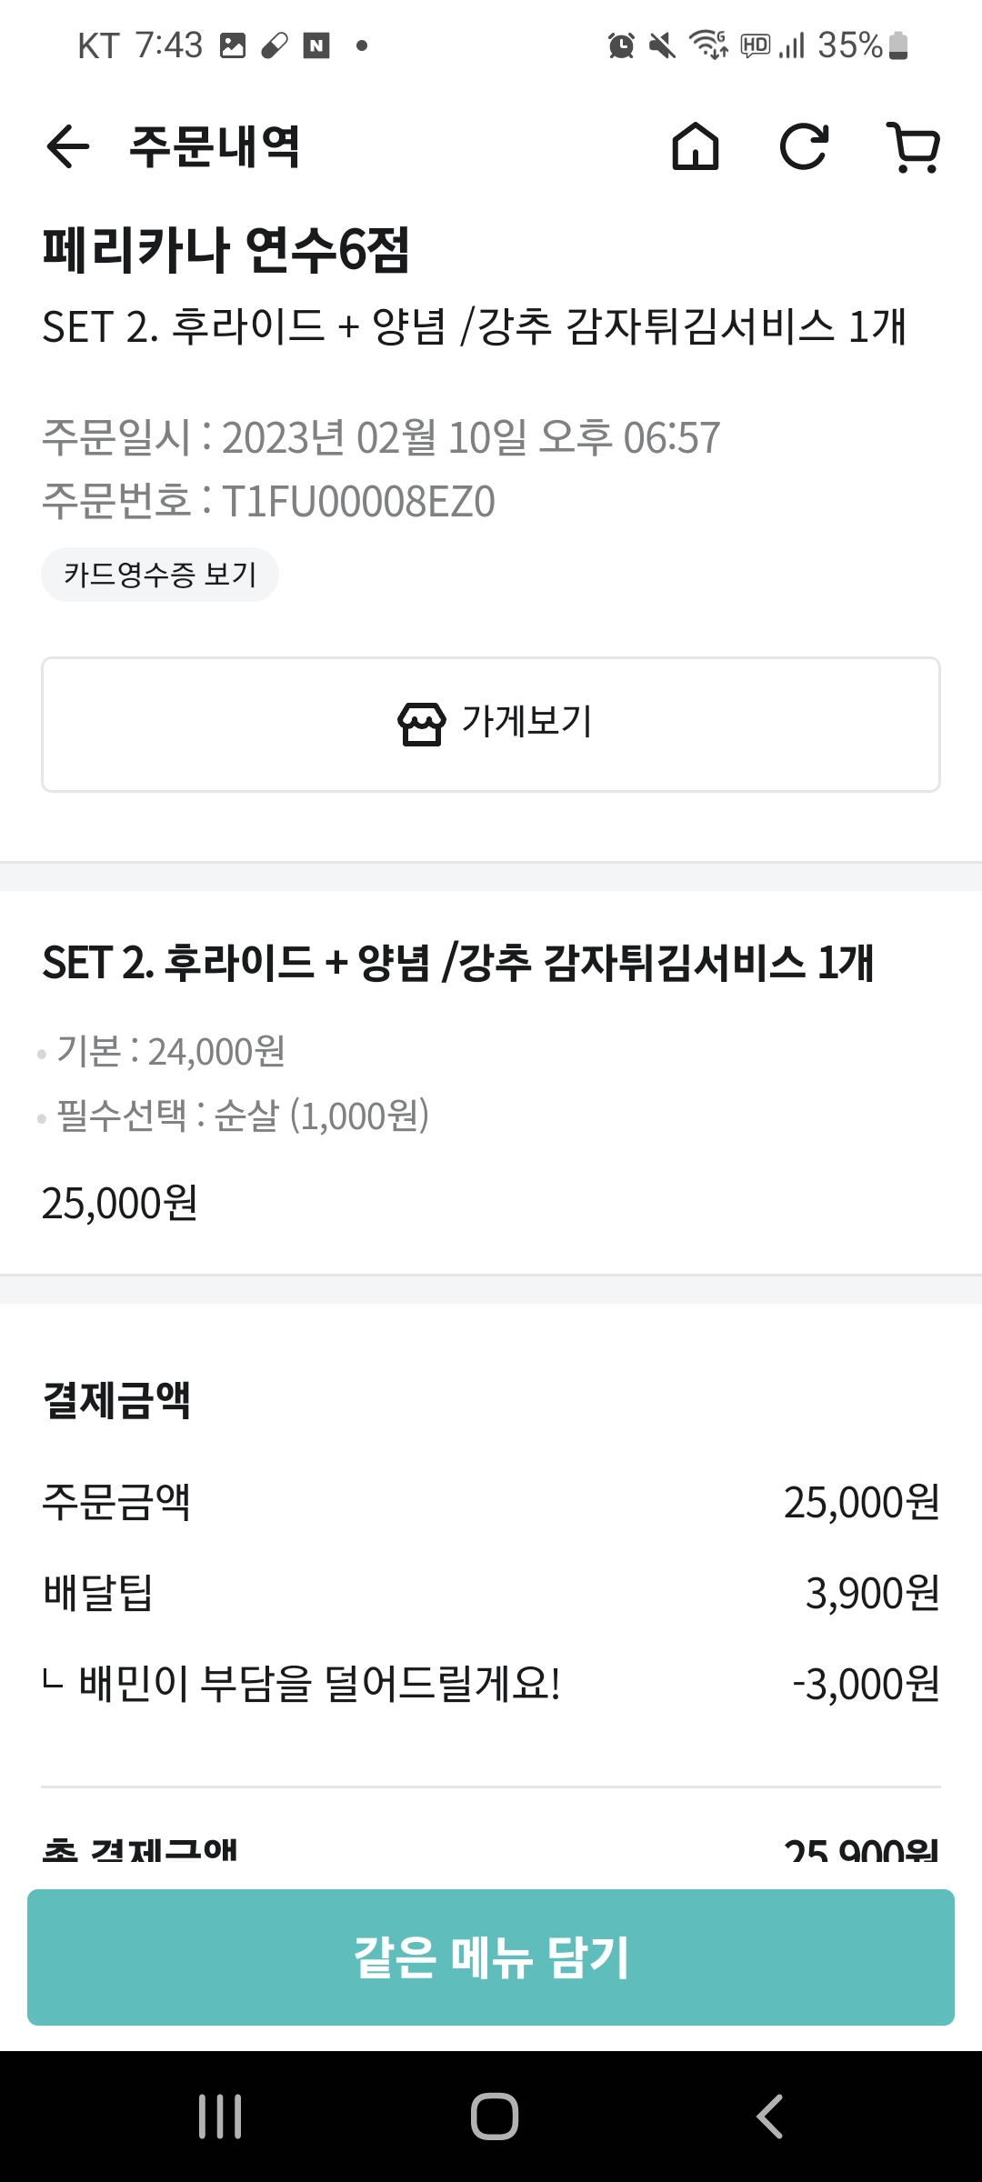Tap the 페리카나 연수6점 store name
Screen dimensions: 982x2182
coord(226,250)
